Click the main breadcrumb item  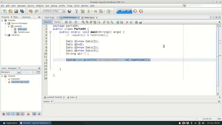point(72,97)
